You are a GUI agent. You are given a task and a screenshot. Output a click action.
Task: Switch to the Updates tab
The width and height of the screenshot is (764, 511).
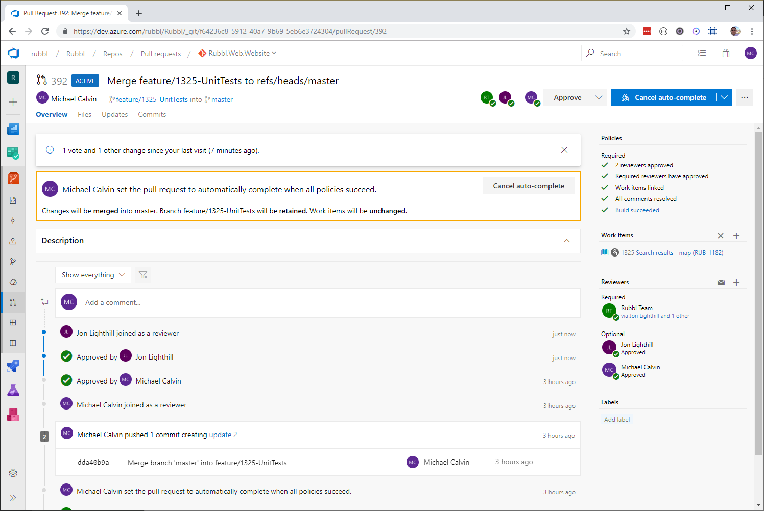click(x=115, y=114)
